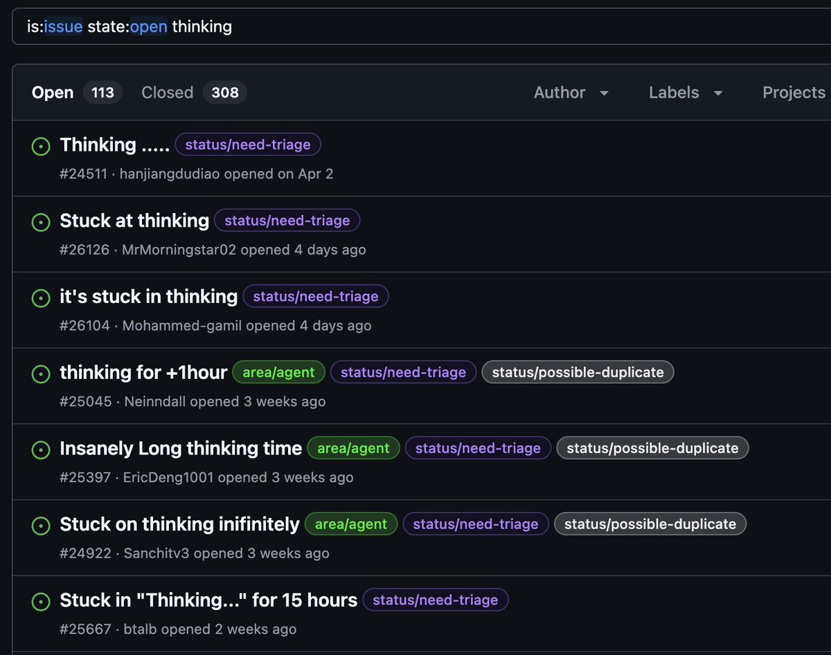The height and width of the screenshot is (655, 831).
Task: Click open-issue icon beside "thinking for +1hour"
Action: (41, 374)
